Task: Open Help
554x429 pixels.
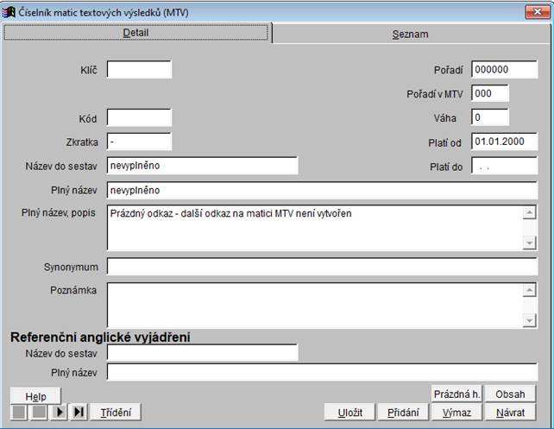Action: (35, 395)
